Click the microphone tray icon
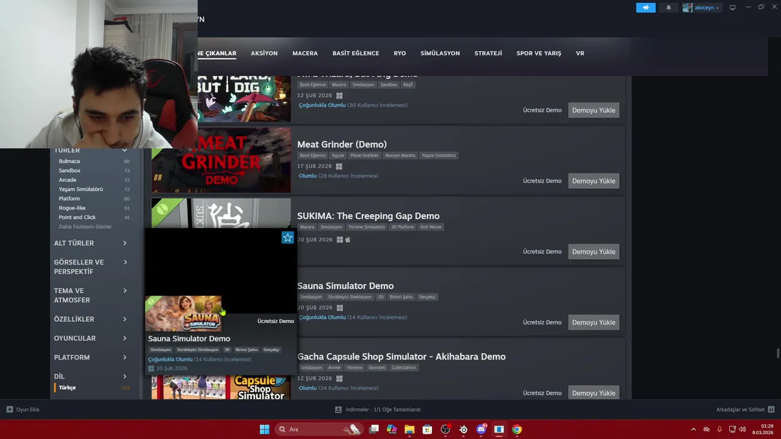The width and height of the screenshot is (781, 439). 719,429
